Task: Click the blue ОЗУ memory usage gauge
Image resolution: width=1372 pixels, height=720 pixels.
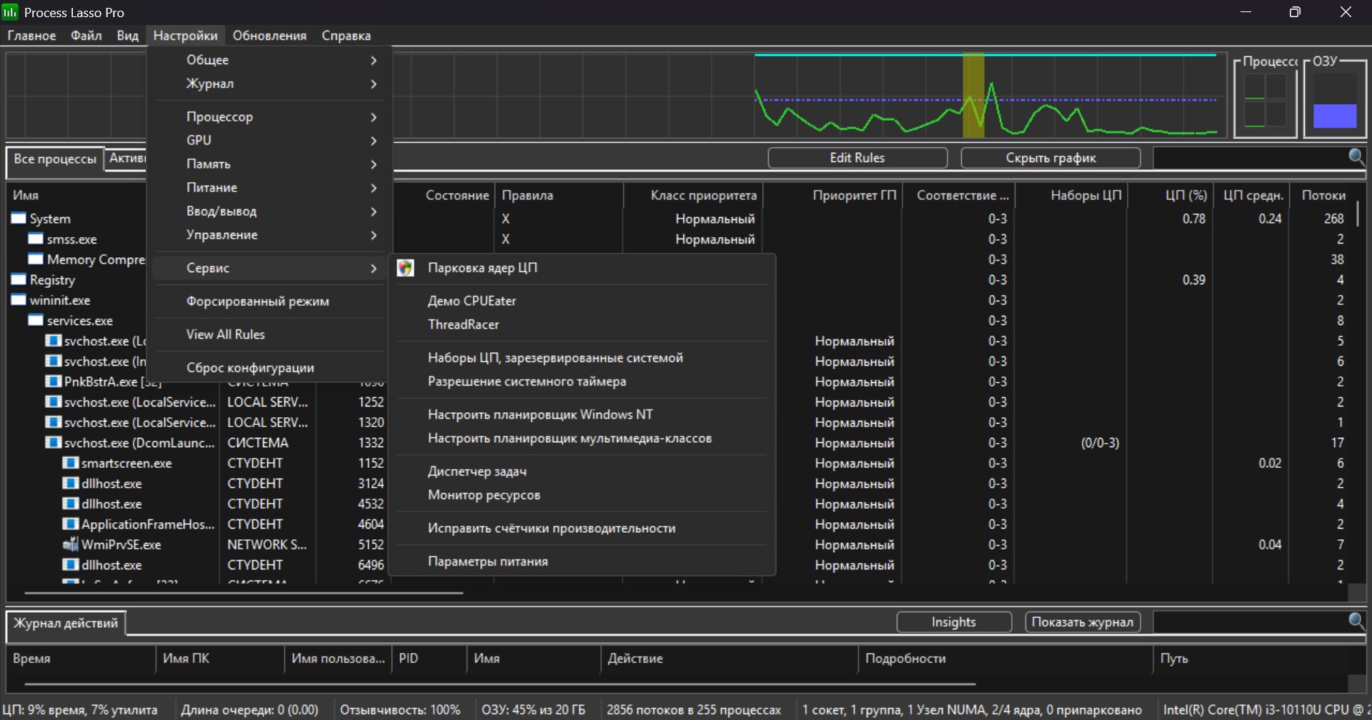Action: [x=1334, y=115]
